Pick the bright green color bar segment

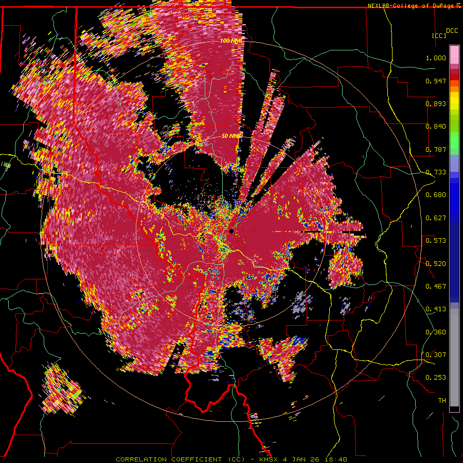(454, 140)
